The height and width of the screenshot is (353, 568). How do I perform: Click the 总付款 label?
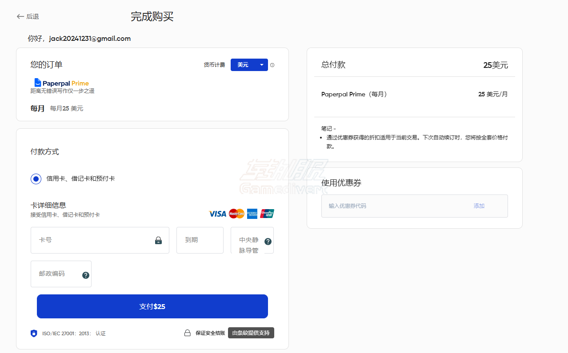click(333, 65)
